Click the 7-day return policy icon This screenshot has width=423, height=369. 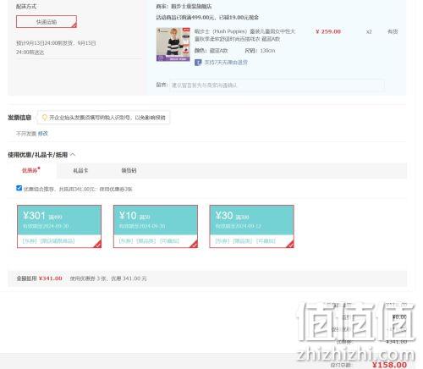coord(198,63)
